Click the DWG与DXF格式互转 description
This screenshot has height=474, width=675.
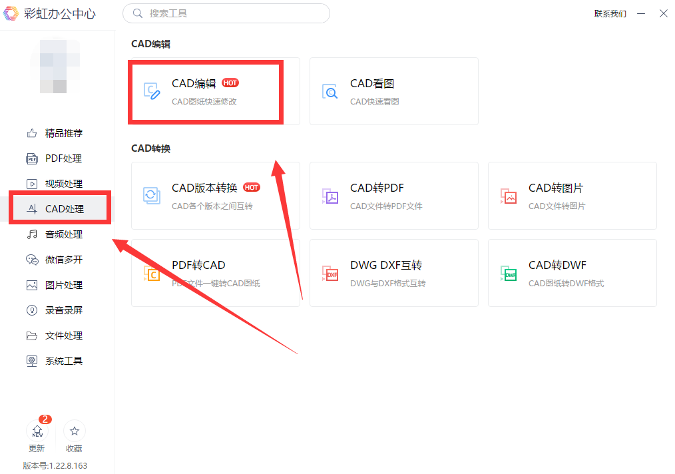click(388, 284)
